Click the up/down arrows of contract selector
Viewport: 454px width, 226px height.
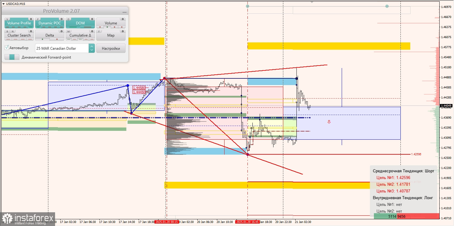coord(92,48)
